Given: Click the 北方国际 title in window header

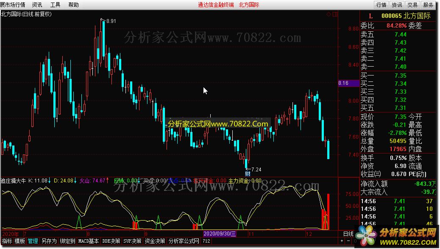Looking at the screenshot, I should tap(249, 5).
